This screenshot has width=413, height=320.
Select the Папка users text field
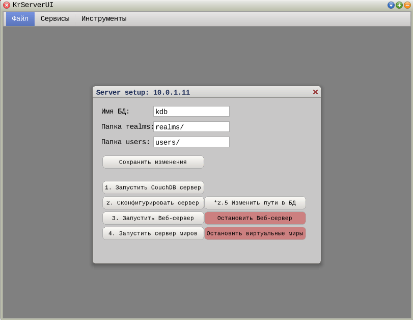coord(191,142)
